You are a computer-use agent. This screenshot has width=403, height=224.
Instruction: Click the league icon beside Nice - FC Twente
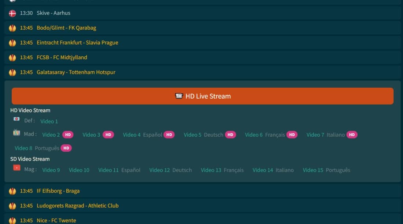point(12,221)
